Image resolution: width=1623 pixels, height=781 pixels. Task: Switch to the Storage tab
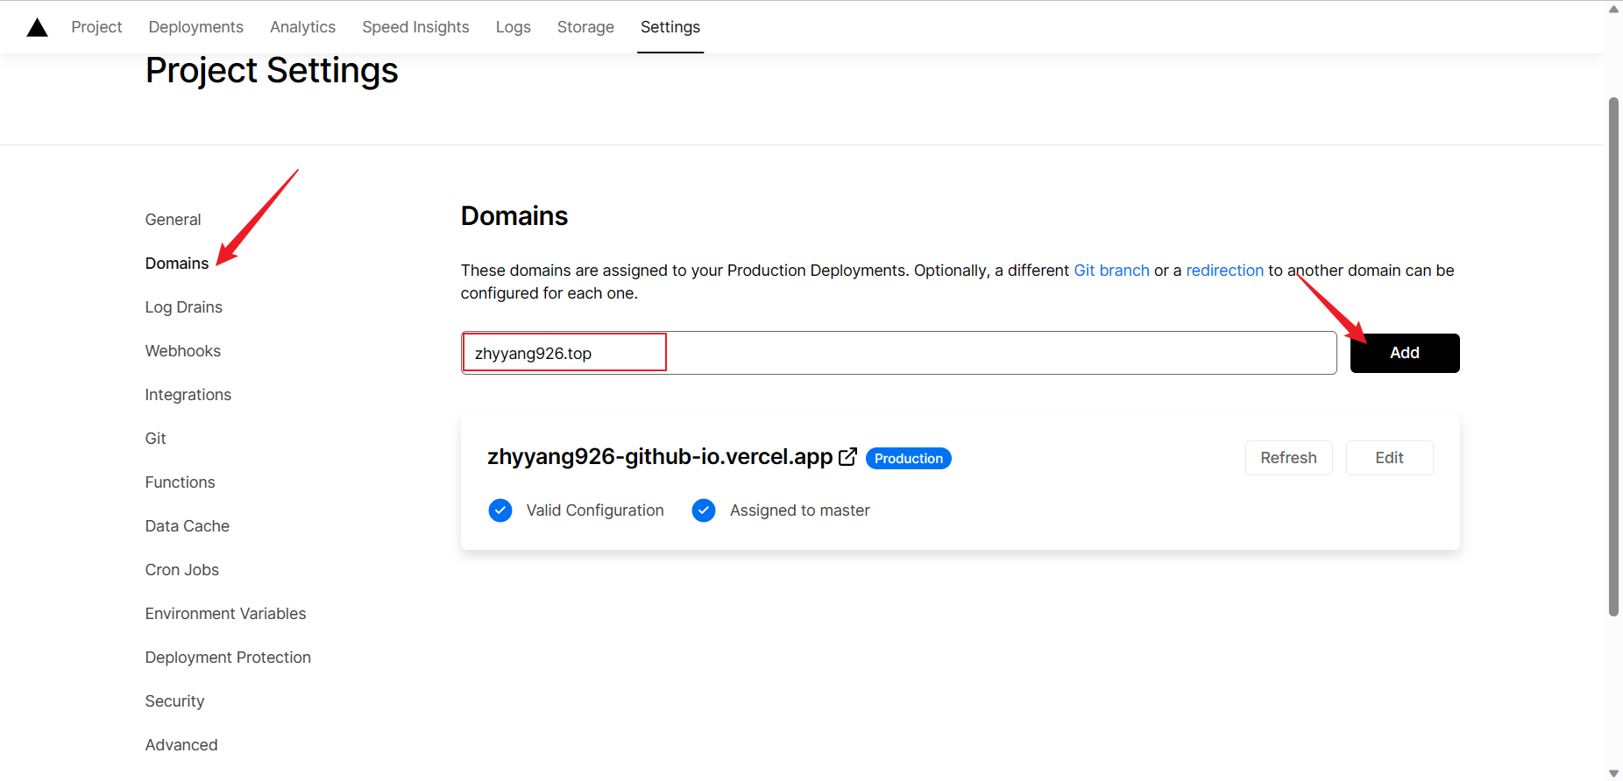(585, 27)
